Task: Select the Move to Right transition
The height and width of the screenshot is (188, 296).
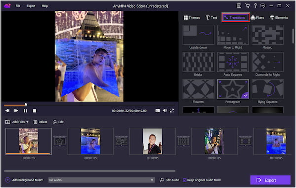Action: tap(233, 35)
